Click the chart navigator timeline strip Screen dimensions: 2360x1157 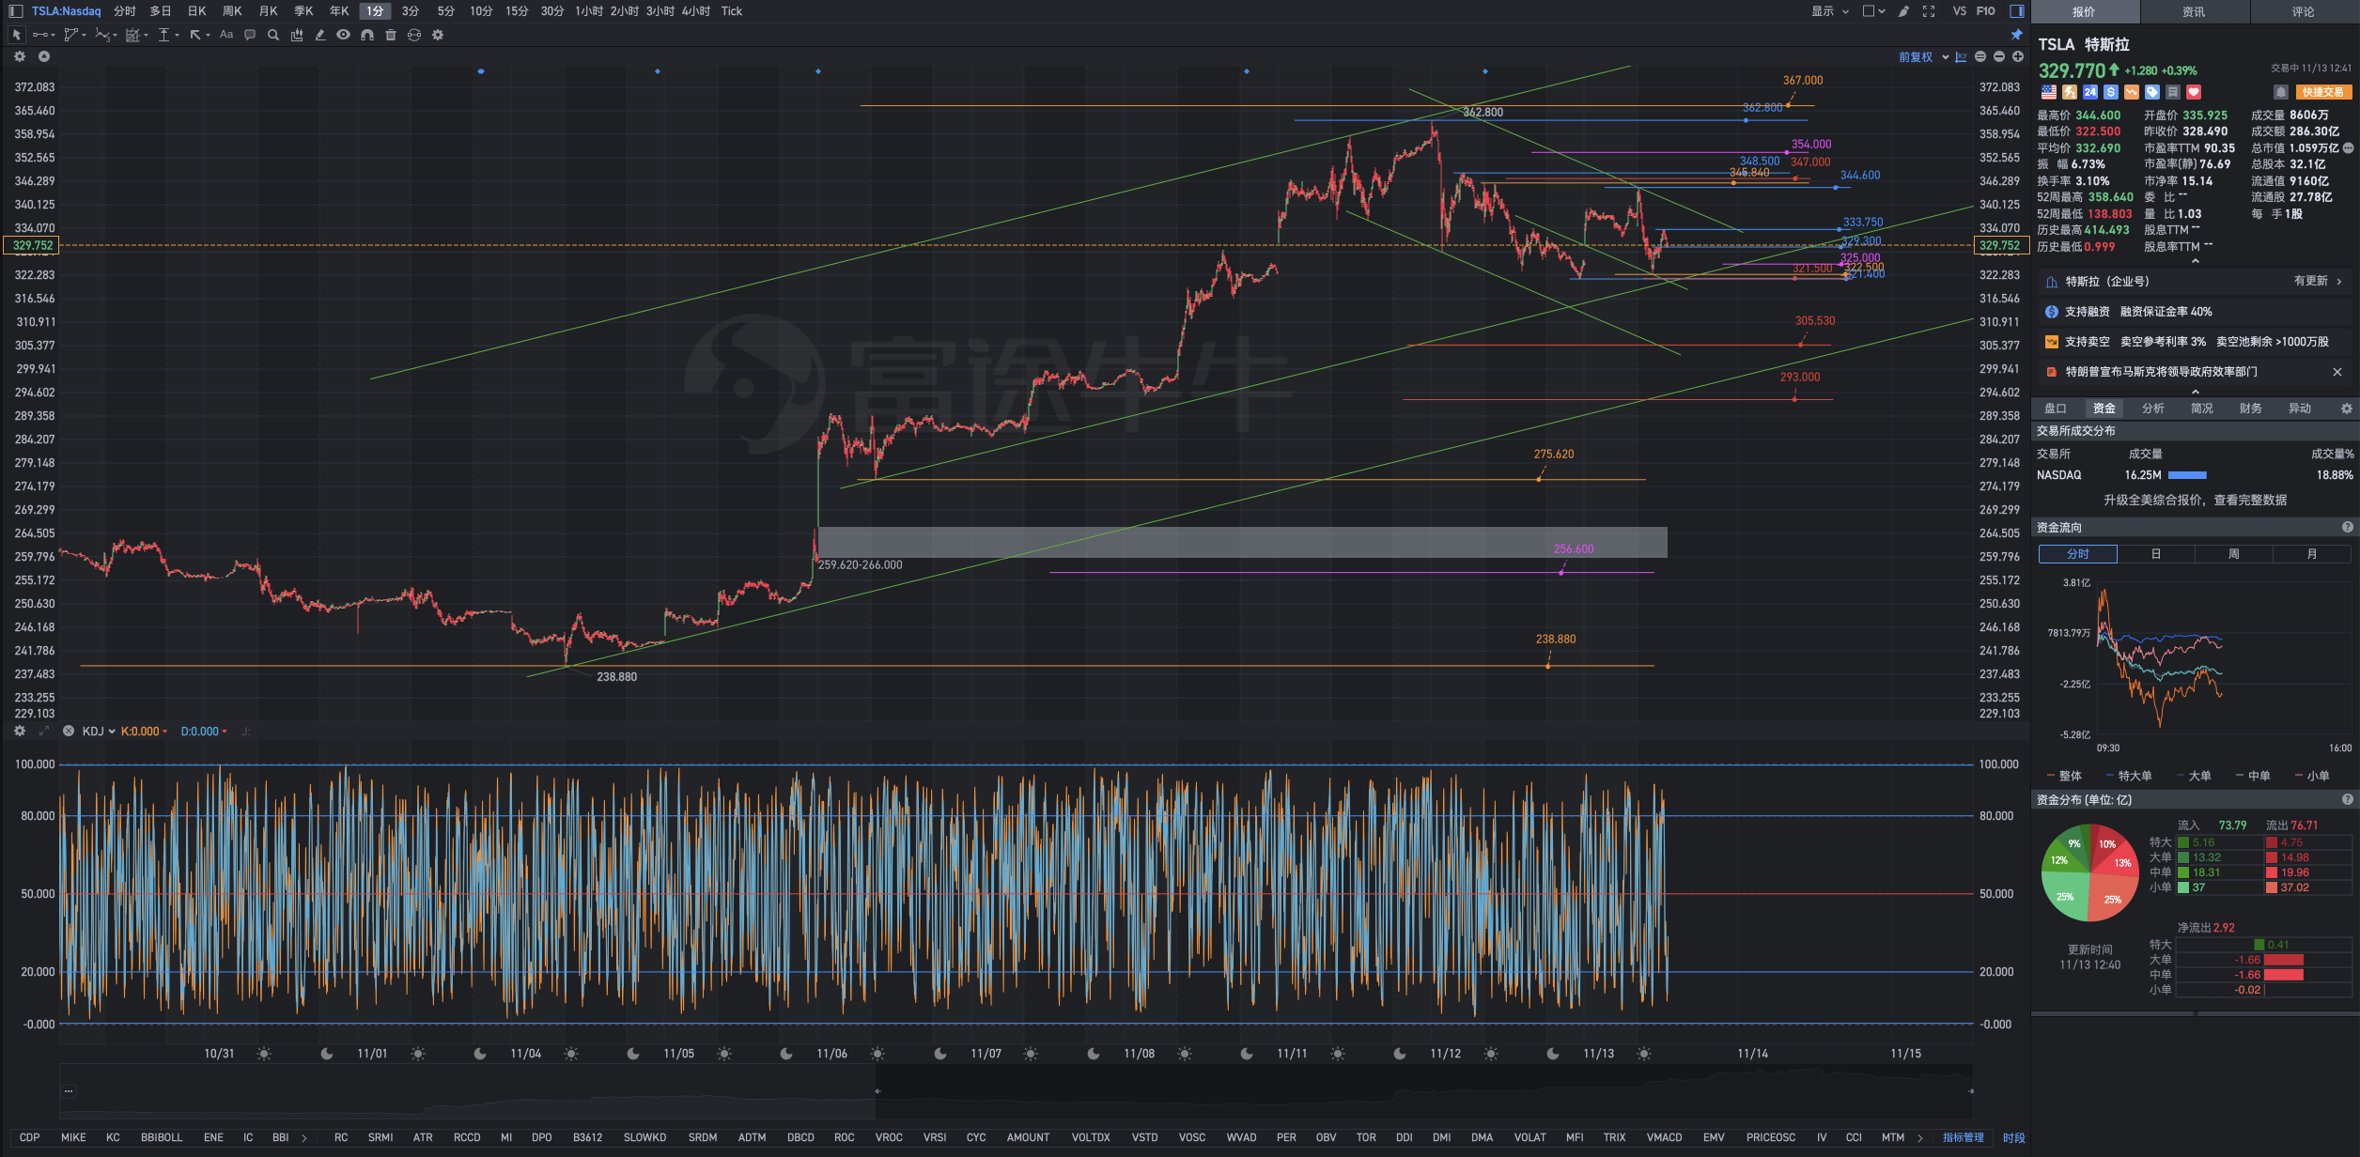pyautogui.click(x=1016, y=1091)
